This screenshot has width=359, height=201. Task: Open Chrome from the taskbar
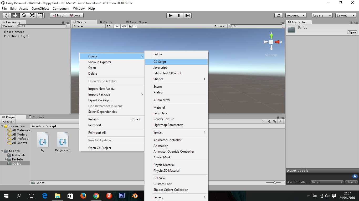(96, 196)
